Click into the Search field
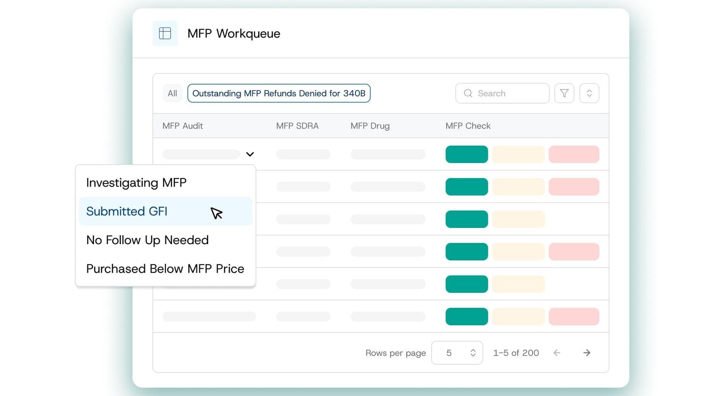 (x=502, y=93)
